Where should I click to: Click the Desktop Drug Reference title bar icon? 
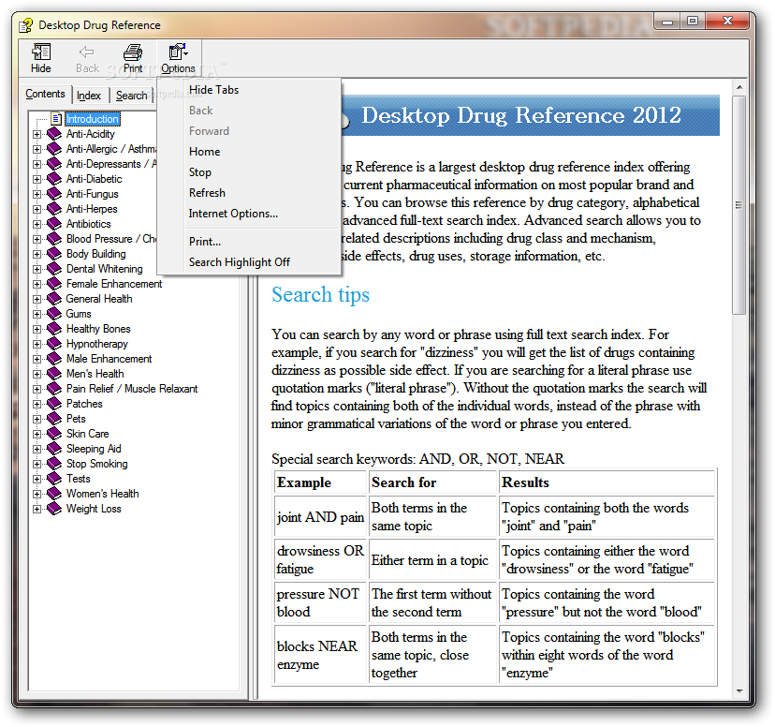(25, 24)
